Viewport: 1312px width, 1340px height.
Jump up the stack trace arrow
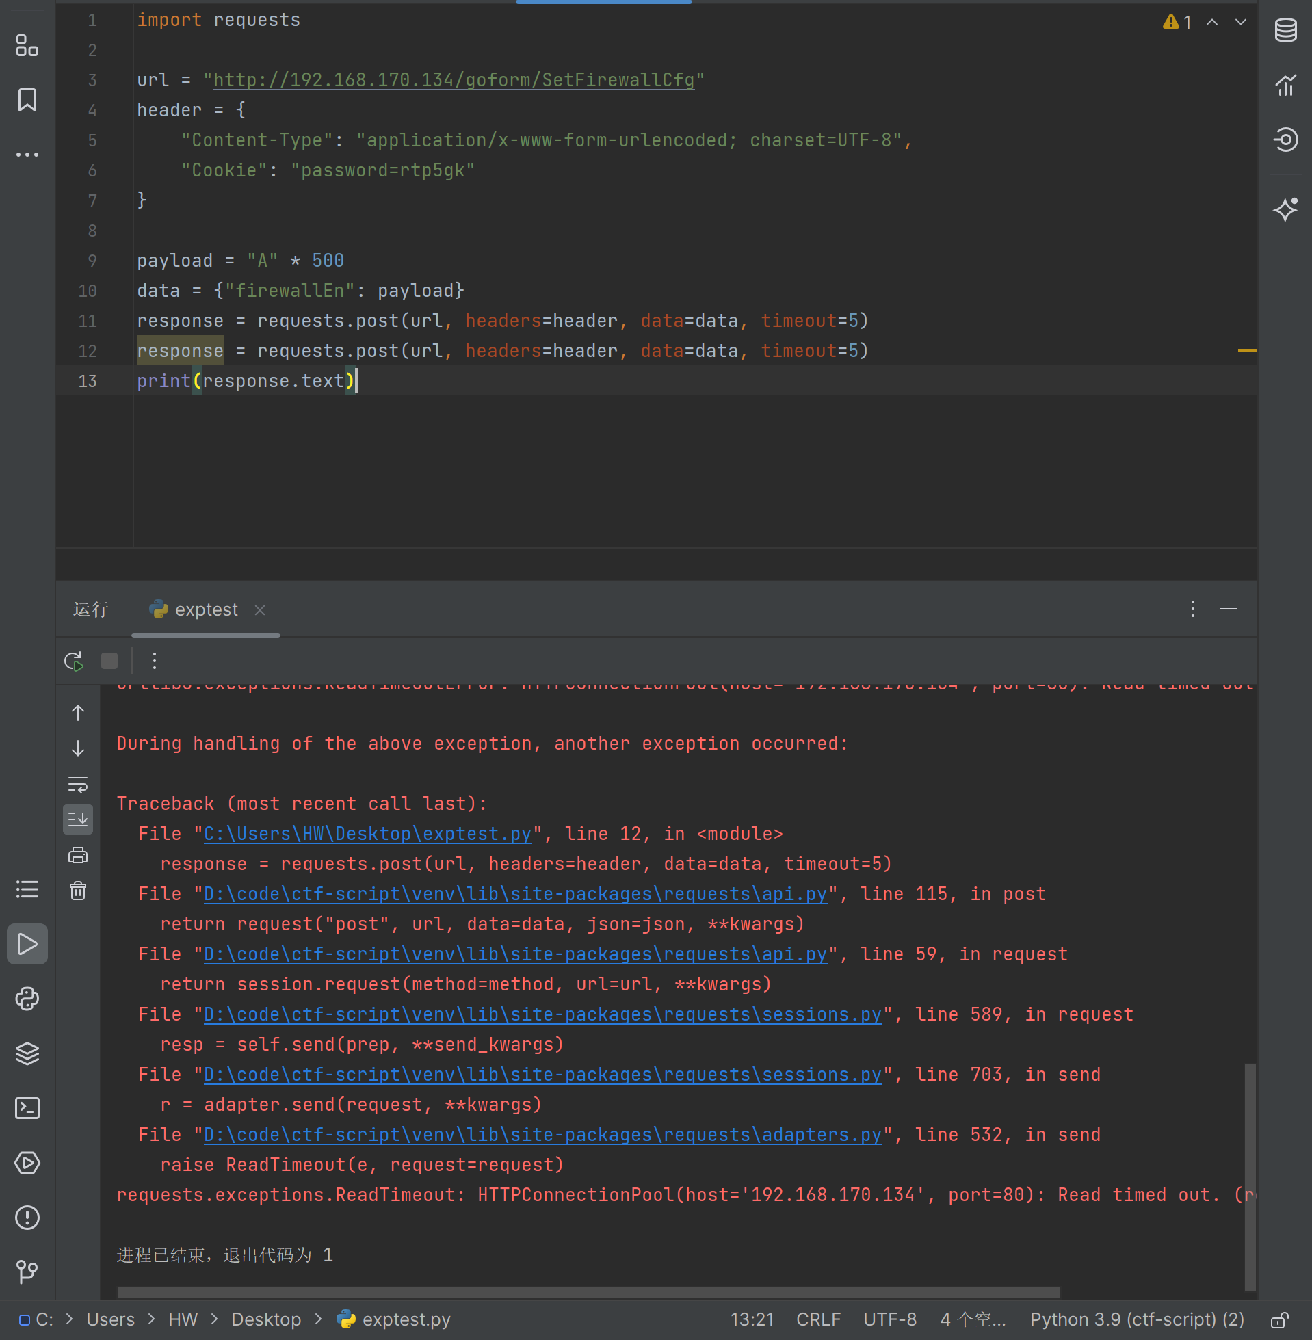click(78, 712)
